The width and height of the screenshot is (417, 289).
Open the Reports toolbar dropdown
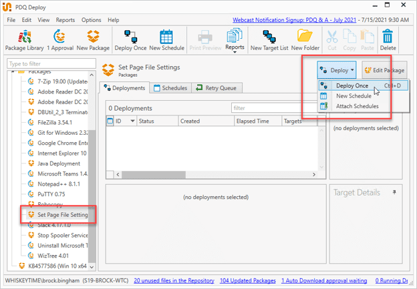235,41
